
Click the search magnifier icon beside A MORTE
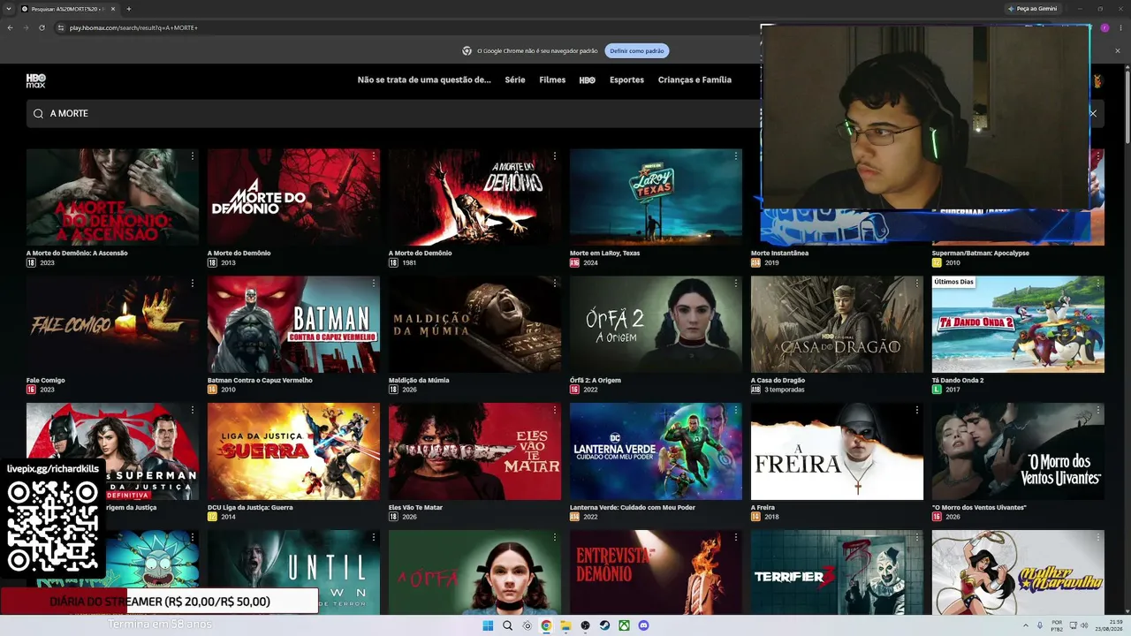coord(38,114)
